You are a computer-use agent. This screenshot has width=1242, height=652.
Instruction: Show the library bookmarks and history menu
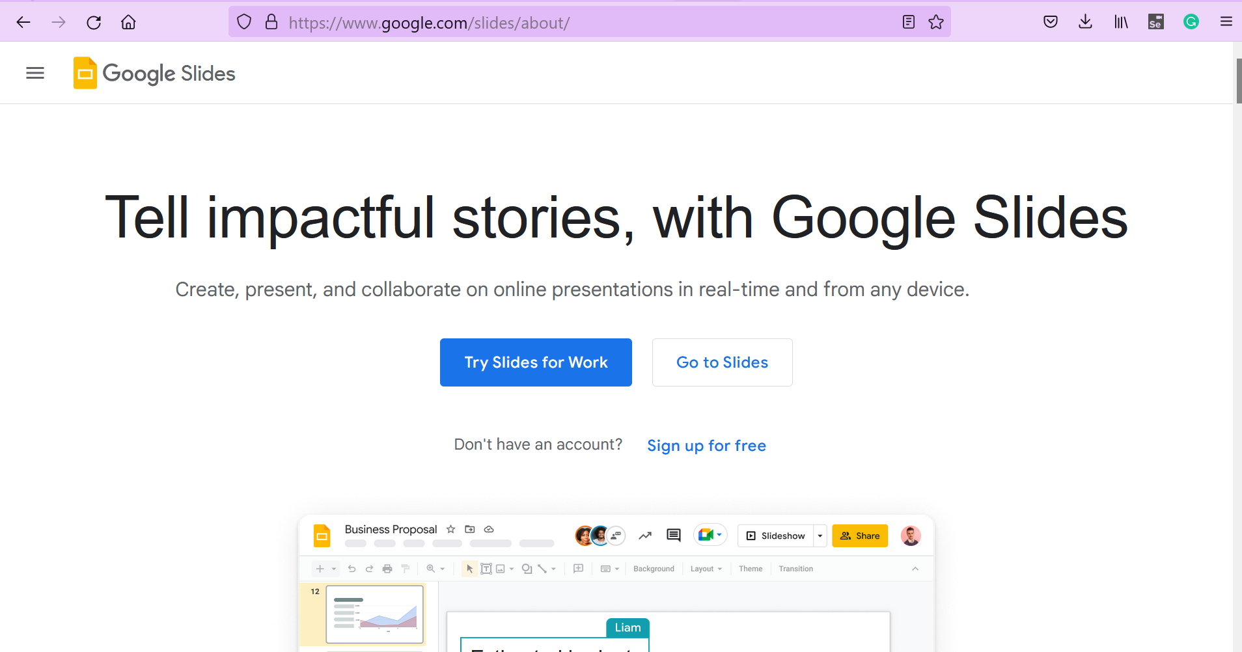click(1121, 22)
